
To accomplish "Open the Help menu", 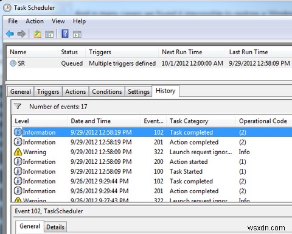I will (79, 21).
